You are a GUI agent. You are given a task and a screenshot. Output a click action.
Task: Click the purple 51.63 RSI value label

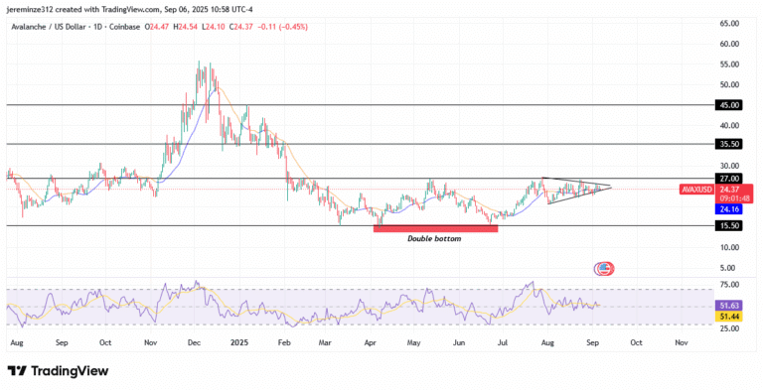[728, 306]
